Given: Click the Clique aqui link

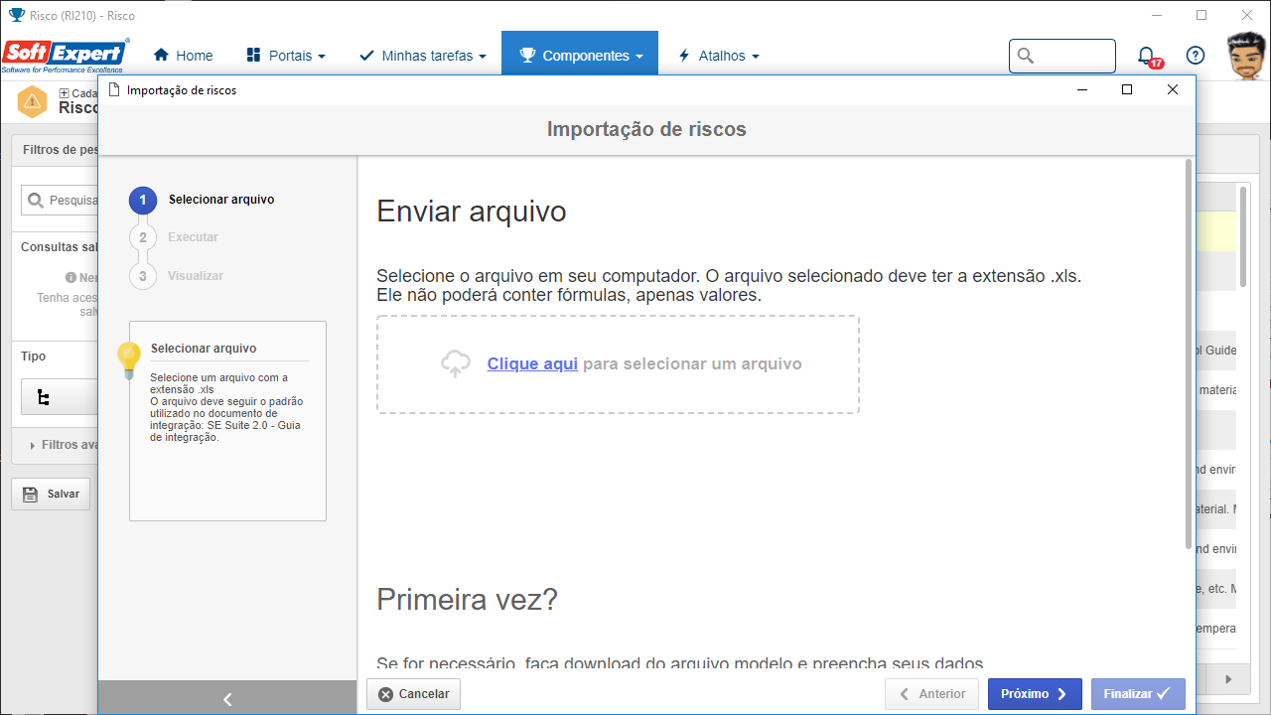Looking at the screenshot, I should click(532, 363).
